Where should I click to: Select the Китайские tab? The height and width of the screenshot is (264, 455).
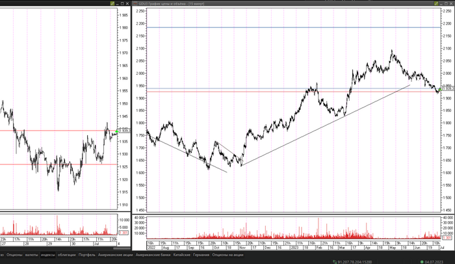click(181, 255)
